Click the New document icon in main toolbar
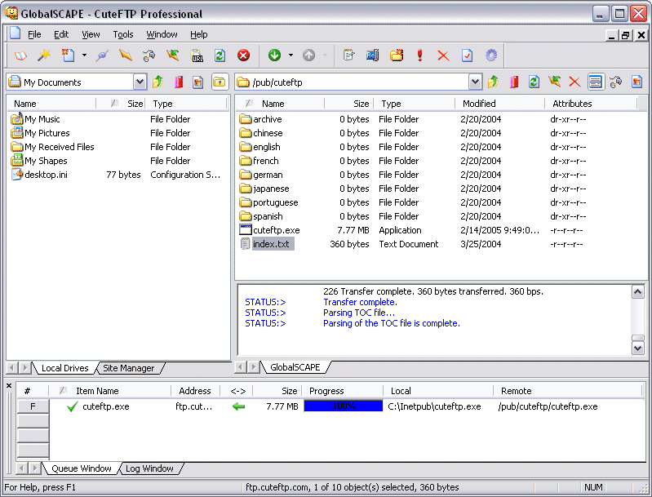 [x=68, y=55]
